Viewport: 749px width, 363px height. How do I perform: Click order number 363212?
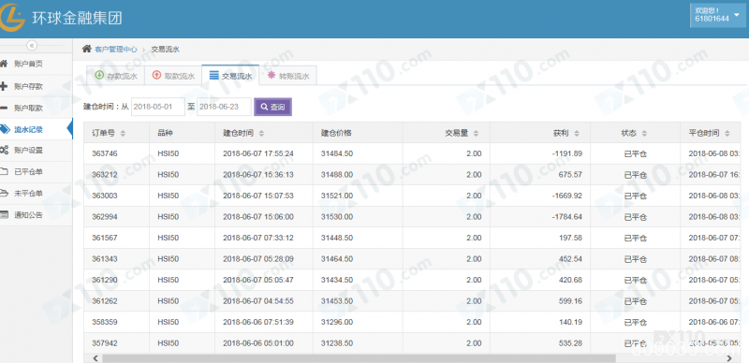coord(104,175)
